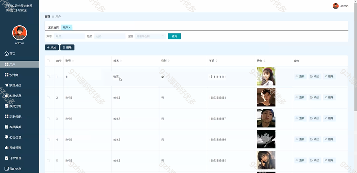Screen dimensions: 357x173
Task: Toggle the select-all checkbox in table header
Action: [x=48, y=61]
